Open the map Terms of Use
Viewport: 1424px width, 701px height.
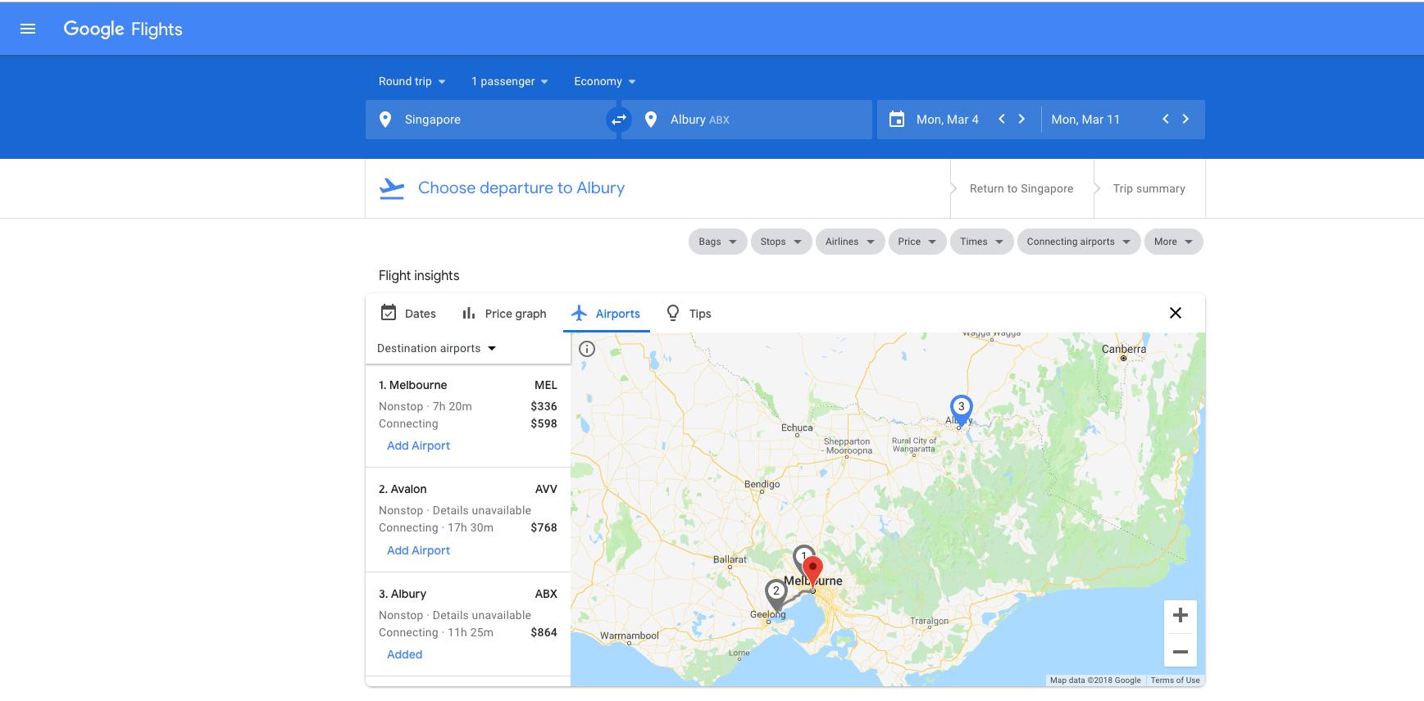pyautogui.click(x=1175, y=681)
